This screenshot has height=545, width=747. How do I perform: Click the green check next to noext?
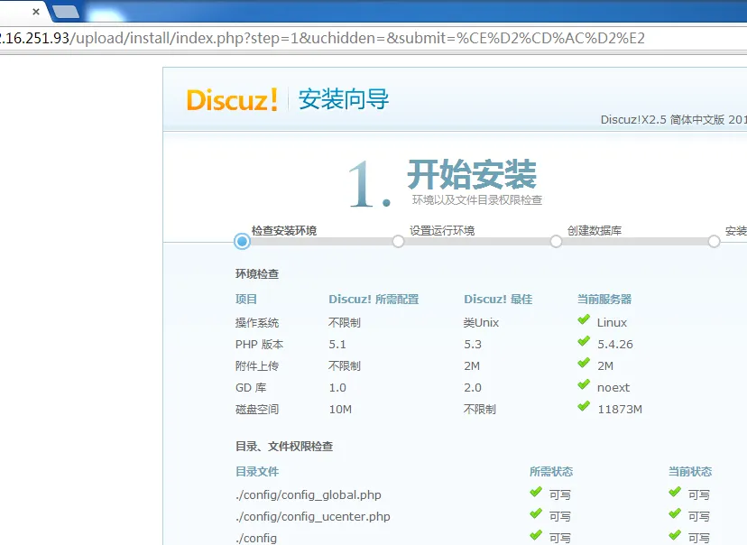[584, 384]
